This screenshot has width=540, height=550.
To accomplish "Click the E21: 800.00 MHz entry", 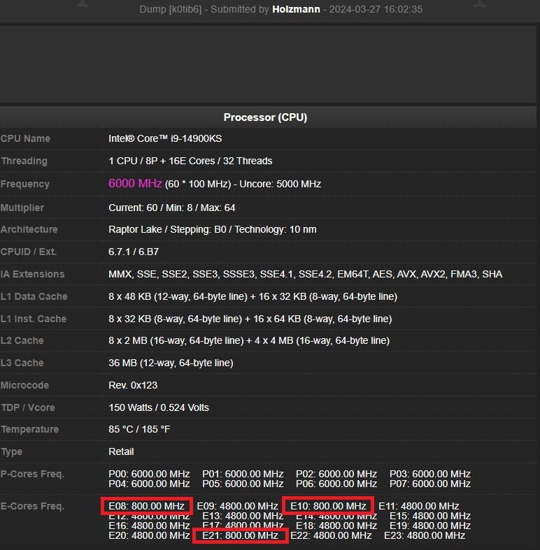I will pos(241,535).
